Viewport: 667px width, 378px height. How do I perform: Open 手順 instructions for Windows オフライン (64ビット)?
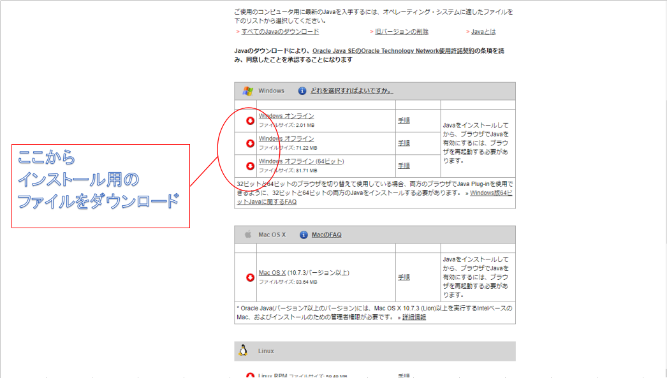point(404,166)
